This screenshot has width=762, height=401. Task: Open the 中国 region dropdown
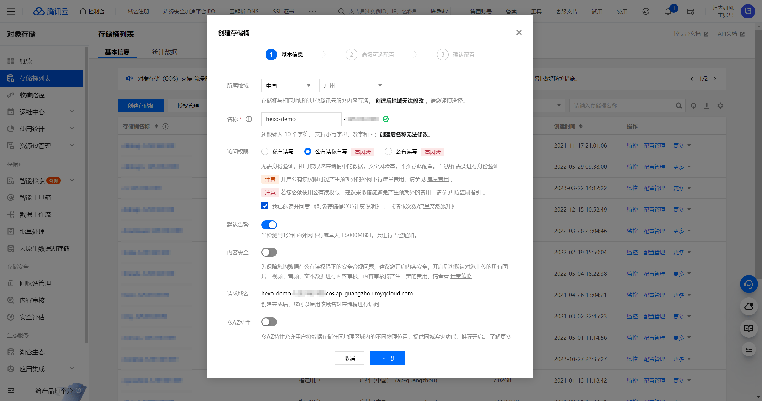pos(288,86)
